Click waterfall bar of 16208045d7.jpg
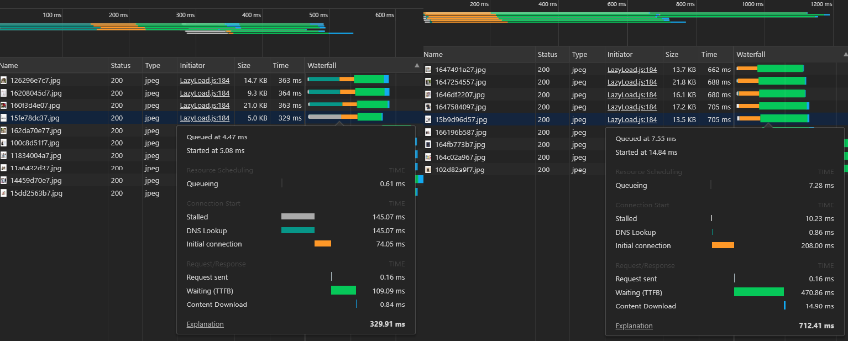848x341 pixels. 348,92
